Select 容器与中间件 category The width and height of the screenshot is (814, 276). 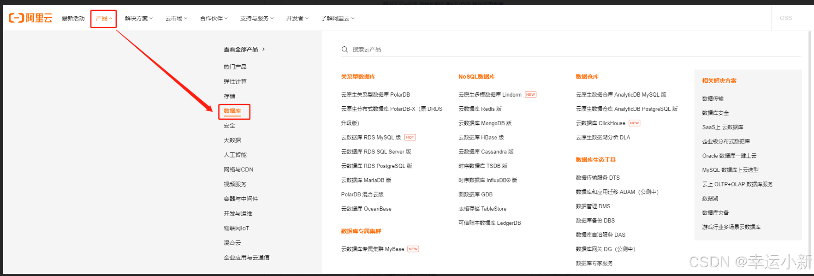[241, 199]
